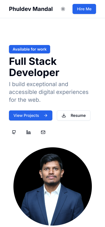
Task: Click the download icon inside Resume button
Action: (64, 115)
